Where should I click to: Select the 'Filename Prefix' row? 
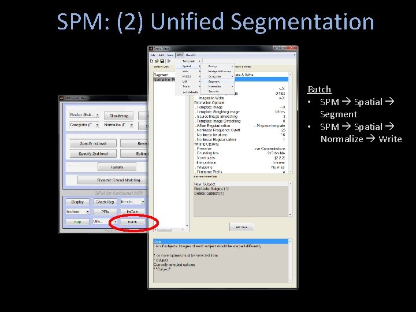pyautogui.click(x=240, y=172)
